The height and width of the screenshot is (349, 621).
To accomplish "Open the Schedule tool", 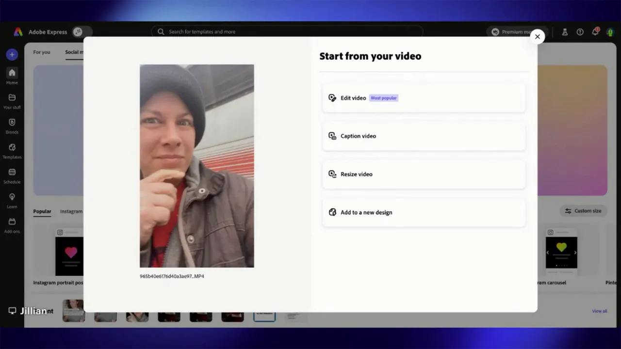I will [x=12, y=174].
